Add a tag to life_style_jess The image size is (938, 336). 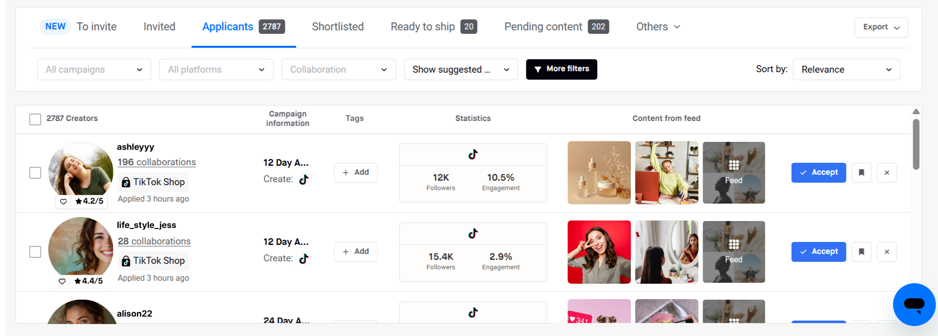355,252
